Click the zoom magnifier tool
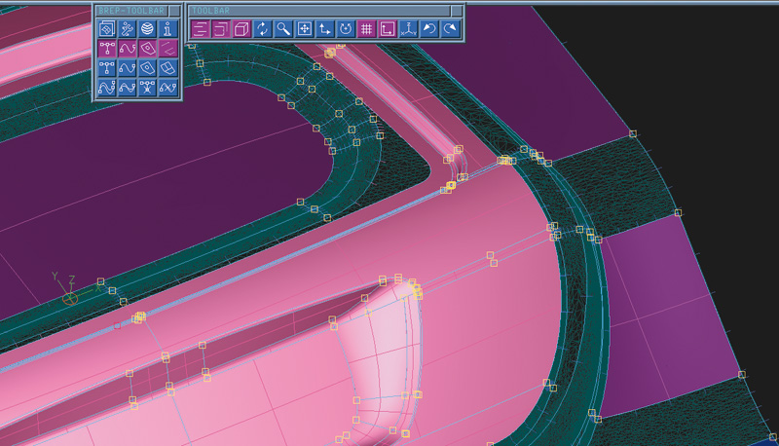Screen dimensions: 779x446 tap(283, 29)
